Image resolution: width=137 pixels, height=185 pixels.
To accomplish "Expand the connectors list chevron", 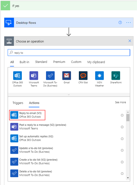I will 69,95.
